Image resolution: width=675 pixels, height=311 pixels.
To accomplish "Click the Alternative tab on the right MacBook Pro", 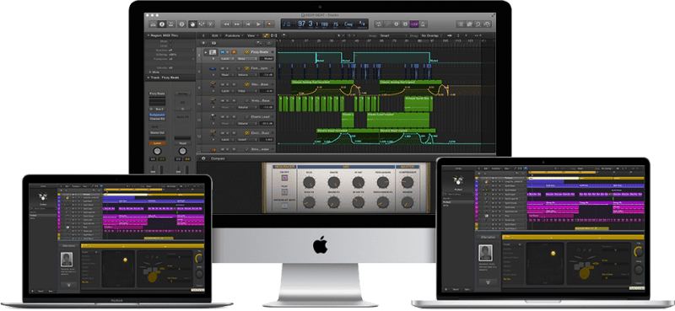I will 489,238.
